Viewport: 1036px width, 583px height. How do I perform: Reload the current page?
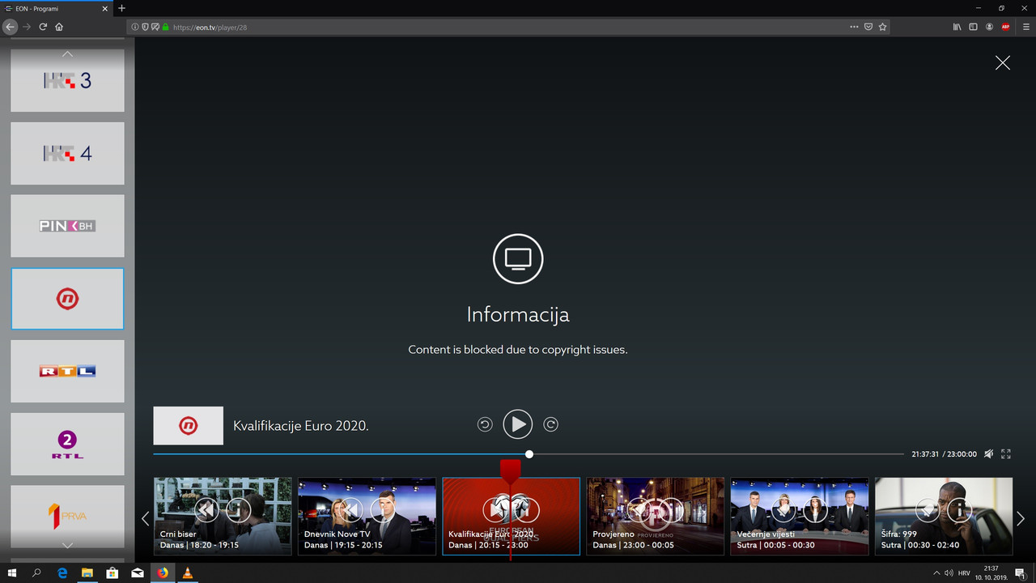(x=43, y=27)
